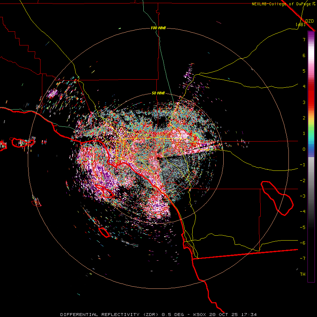The width and height of the screenshot is (317, 317).
Task: Click the 3 value on the color scale
Action: (x=304, y=102)
